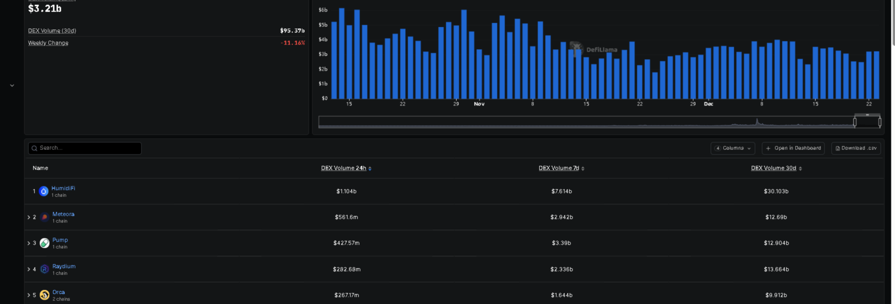Open the Columns dropdown

point(733,148)
